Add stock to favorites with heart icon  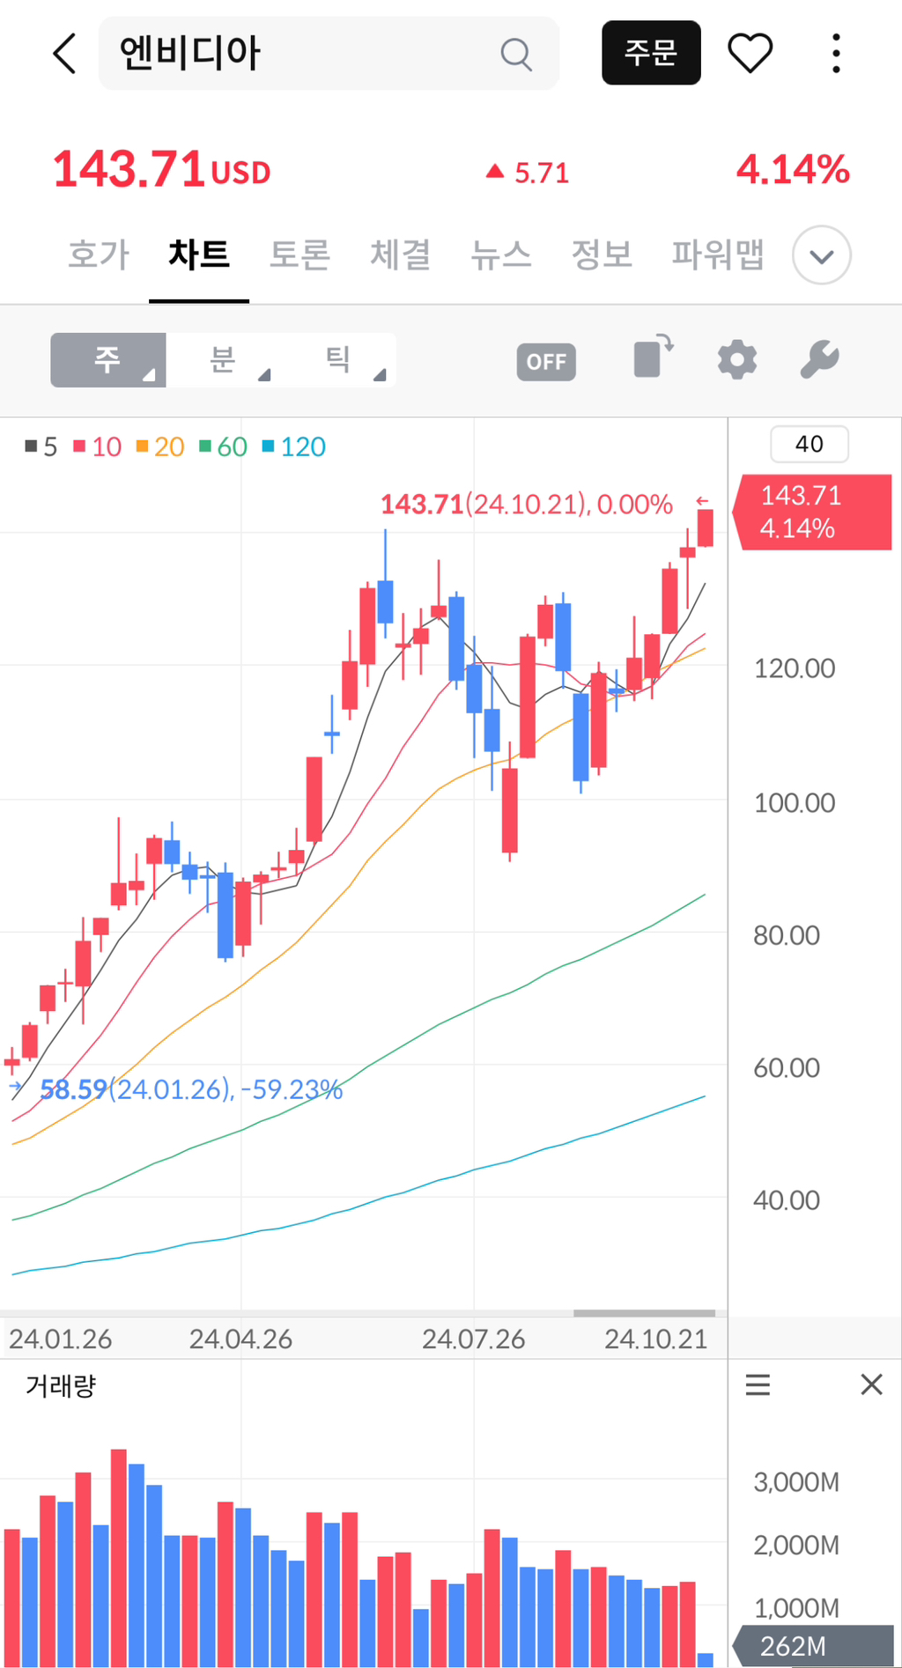click(x=750, y=54)
